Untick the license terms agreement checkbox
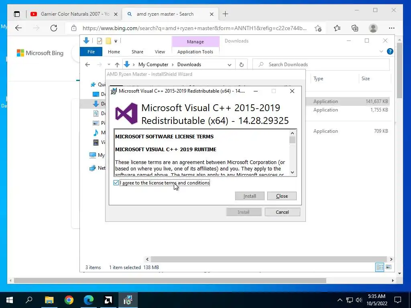 pyautogui.click(x=116, y=183)
